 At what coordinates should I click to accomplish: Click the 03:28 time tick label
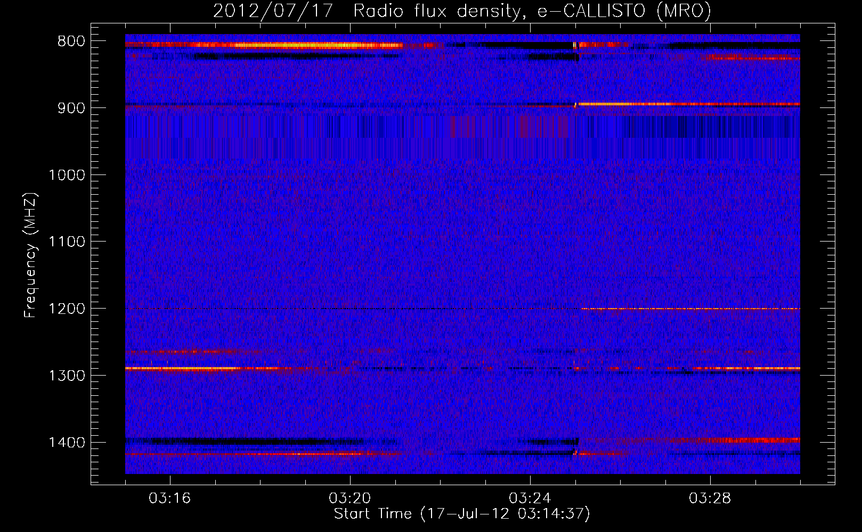(x=710, y=498)
